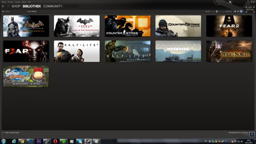Click Spiel hinzufügen at bottom left
Image resolution: width=256 pixels, height=144 pixels.
[12, 132]
